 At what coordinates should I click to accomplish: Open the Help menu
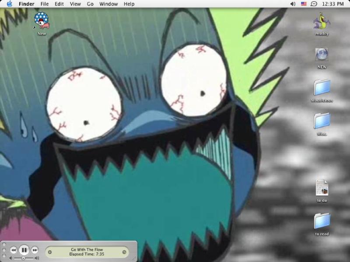129,4
